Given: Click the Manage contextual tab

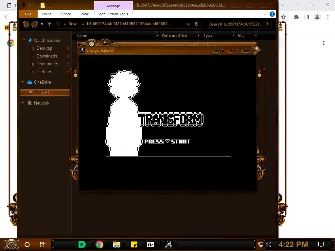Looking at the screenshot, I should pos(114,6).
